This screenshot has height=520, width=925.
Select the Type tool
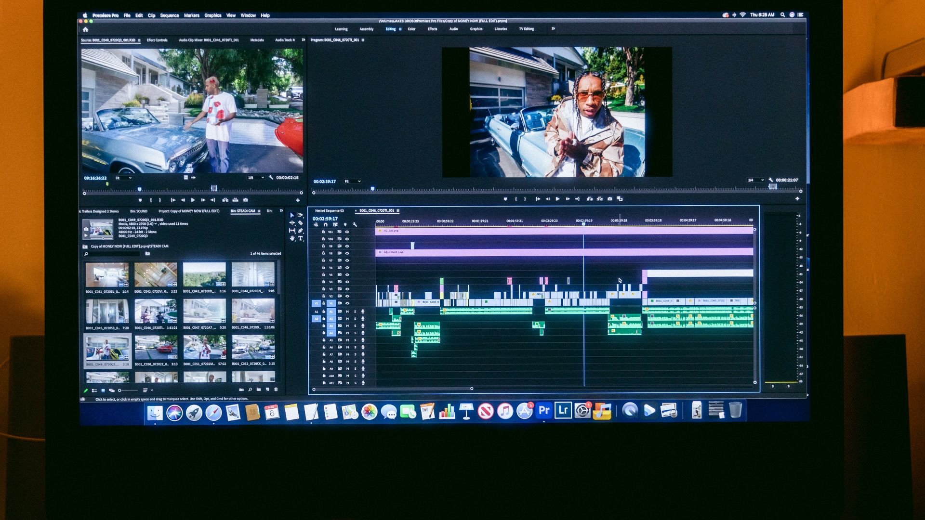pos(301,238)
